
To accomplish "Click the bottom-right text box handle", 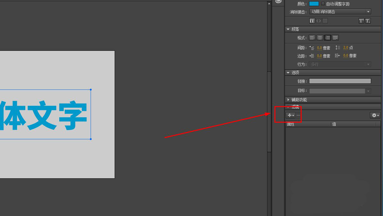I will [91, 139].
